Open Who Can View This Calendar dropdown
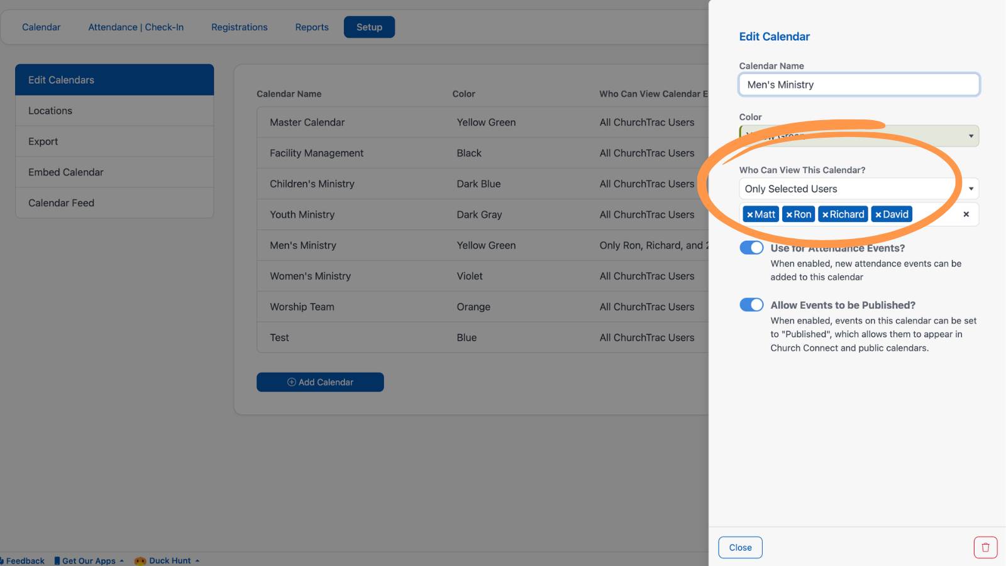 pos(859,189)
